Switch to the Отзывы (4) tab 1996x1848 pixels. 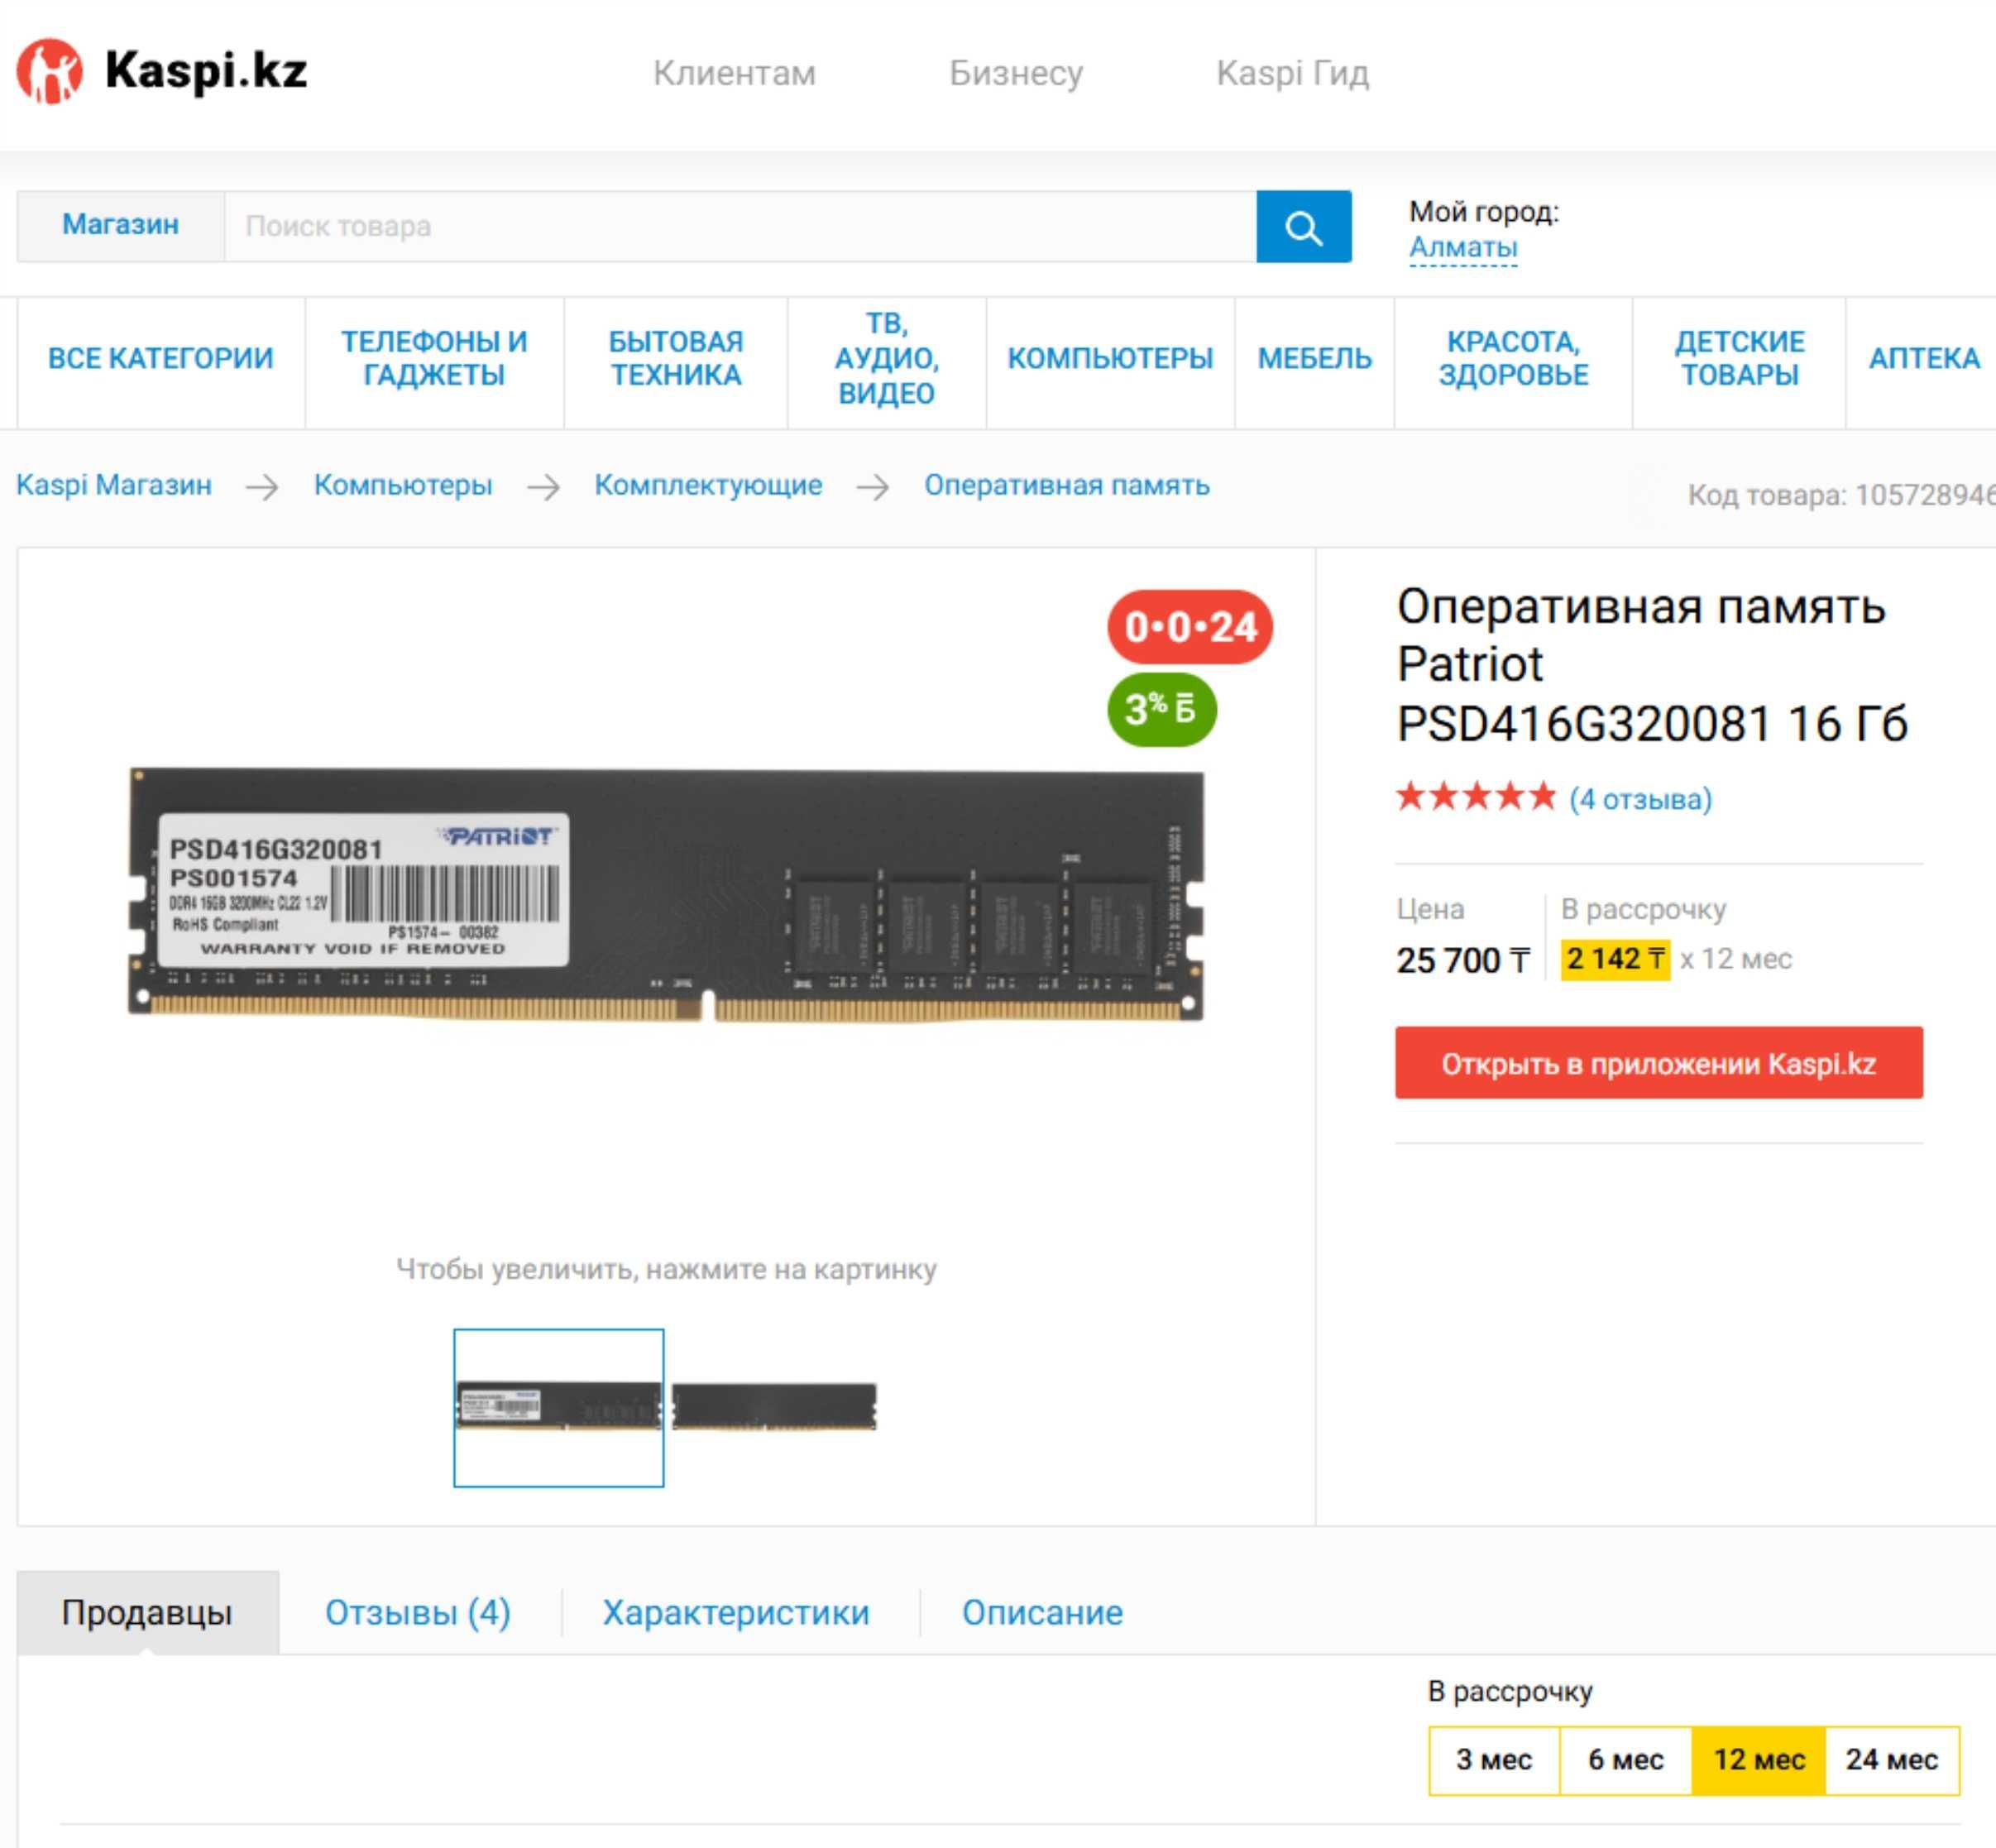click(417, 1612)
